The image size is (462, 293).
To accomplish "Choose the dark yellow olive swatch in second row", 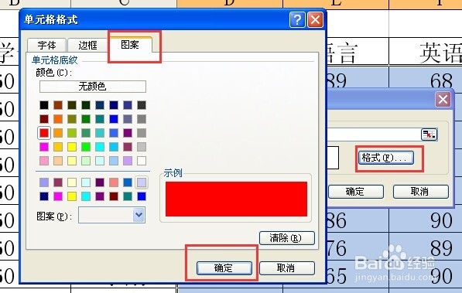I will tap(72, 119).
